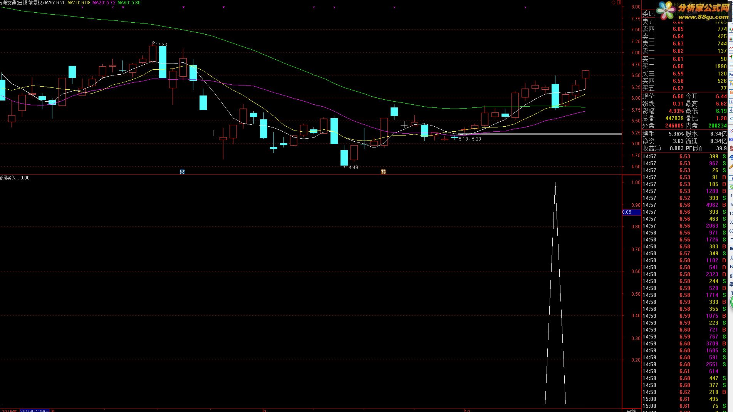The width and height of the screenshot is (733, 412).
Task: Click the 1.00 label on indicator axis
Action: pyautogui.click(x=636, y=183)
